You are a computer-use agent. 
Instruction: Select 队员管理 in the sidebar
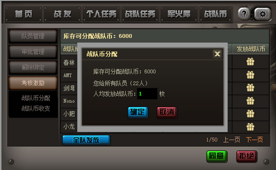pyautogui.click(x=33, y=36)
